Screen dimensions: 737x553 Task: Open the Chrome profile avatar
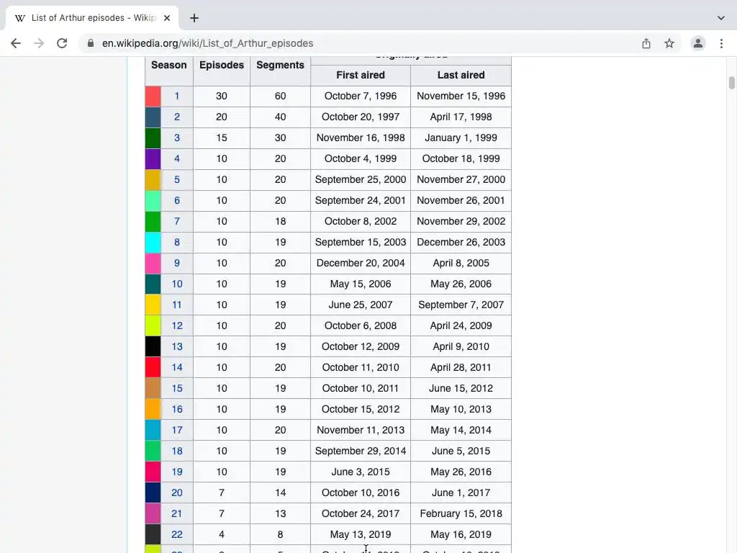(x=698, y=43)
